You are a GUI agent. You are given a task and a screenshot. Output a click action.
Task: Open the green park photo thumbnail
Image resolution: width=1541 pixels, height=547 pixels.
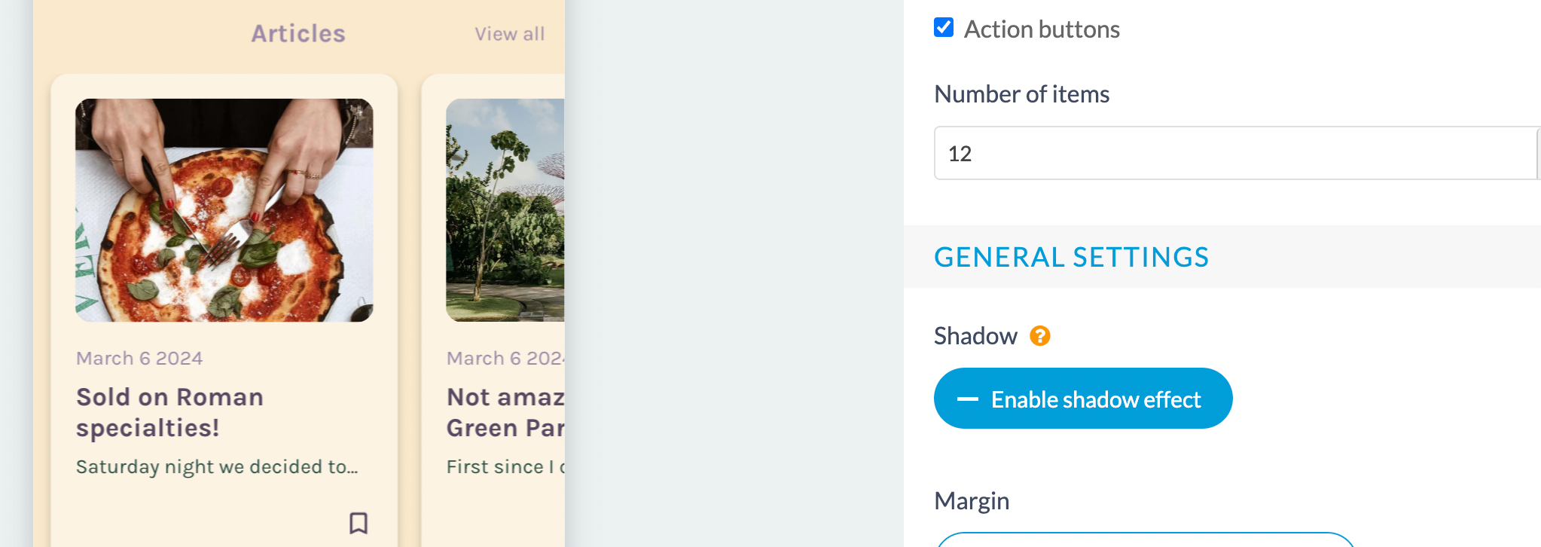coord(505,210)
